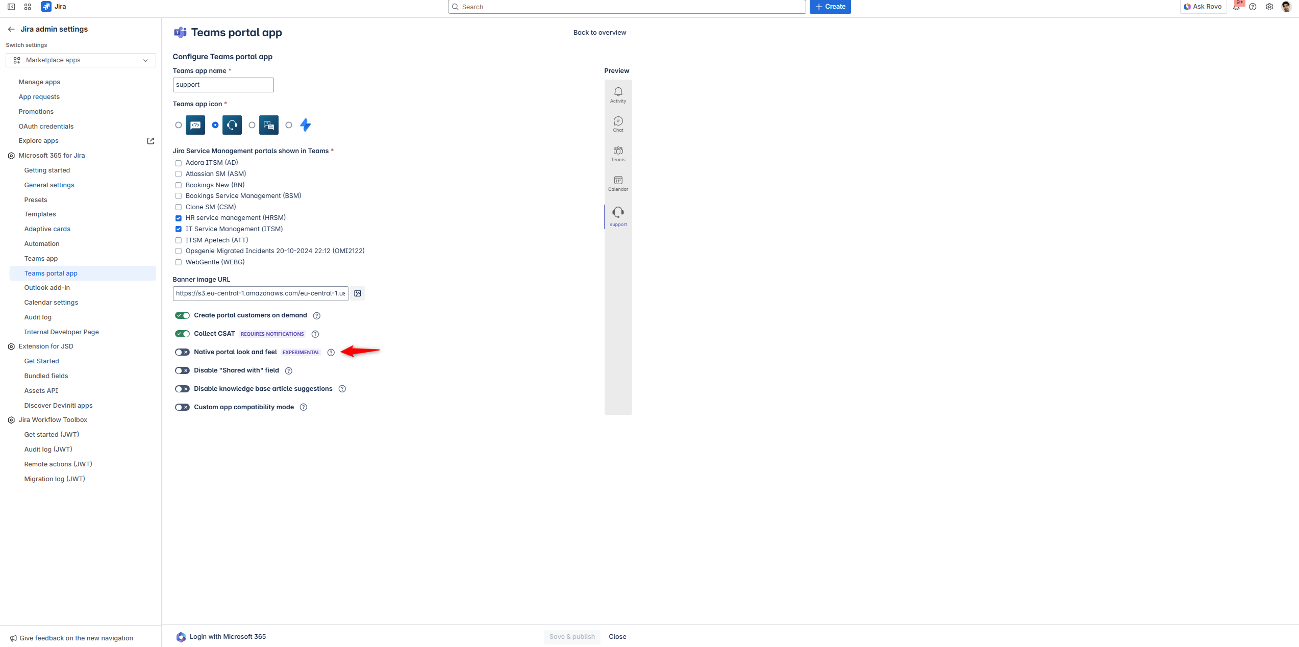1299x647 pixels.
Task: Collapse the Jira Workflow Toolbox section
Action: (53, 420)
